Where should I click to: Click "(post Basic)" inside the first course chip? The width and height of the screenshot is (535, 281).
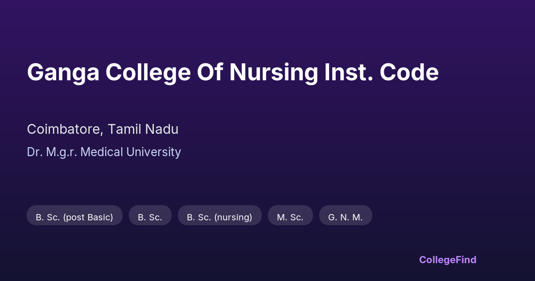88,217
